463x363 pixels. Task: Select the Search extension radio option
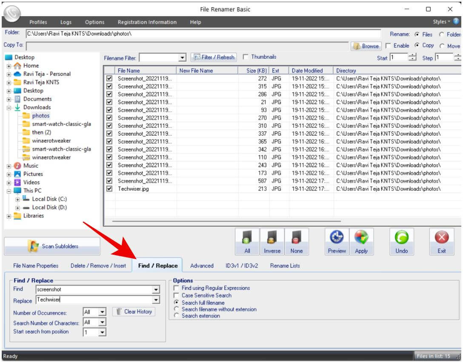click(x=176, y=316)
